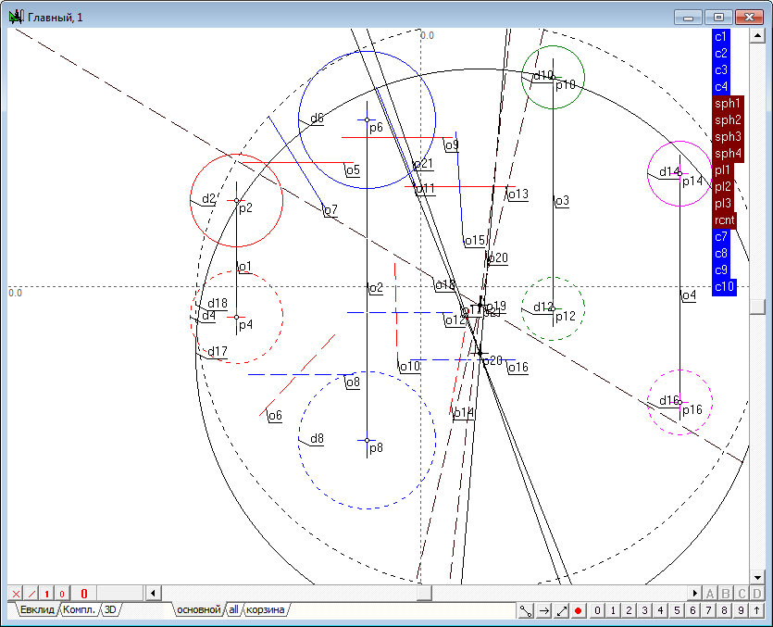The image size is (773, 627).
Task: Click point p14 in the drawing
Action: [x=679, y=173]
